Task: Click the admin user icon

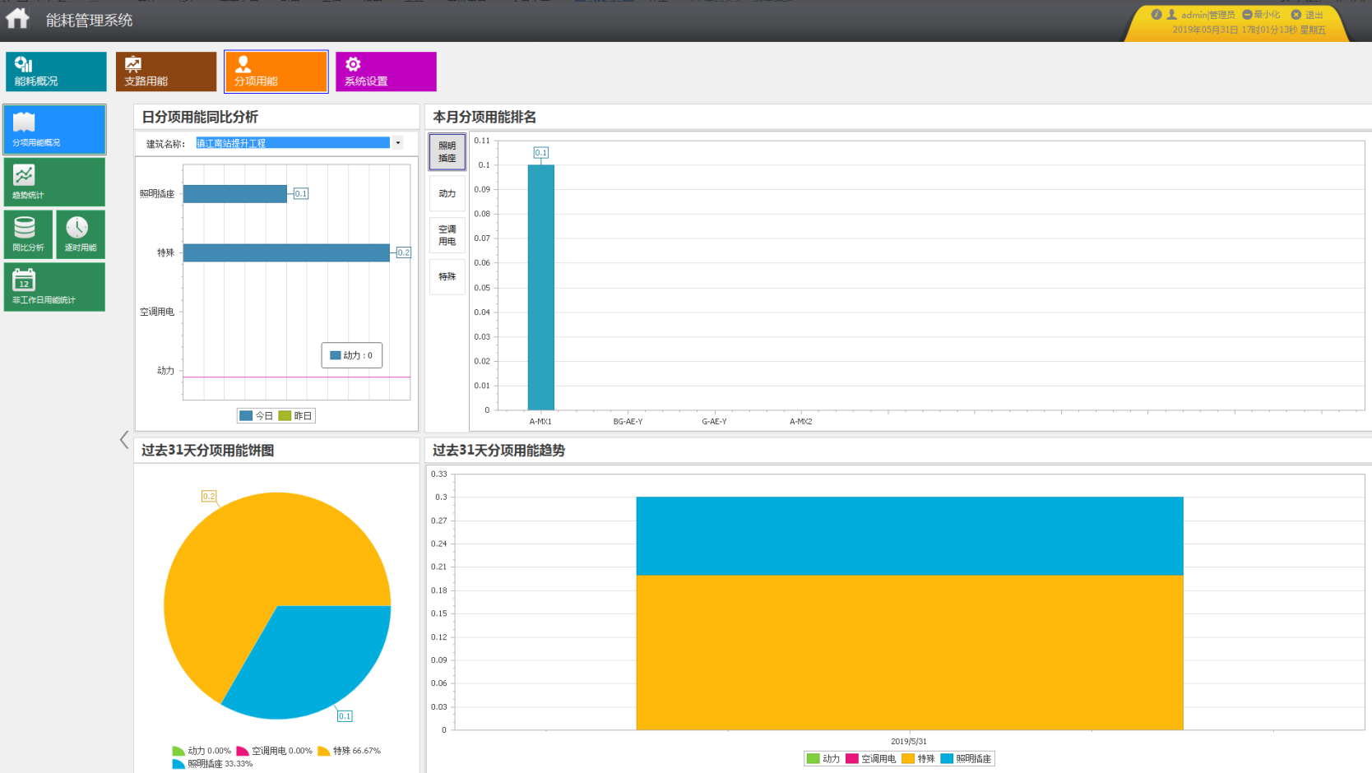Action: [1172, 15]
